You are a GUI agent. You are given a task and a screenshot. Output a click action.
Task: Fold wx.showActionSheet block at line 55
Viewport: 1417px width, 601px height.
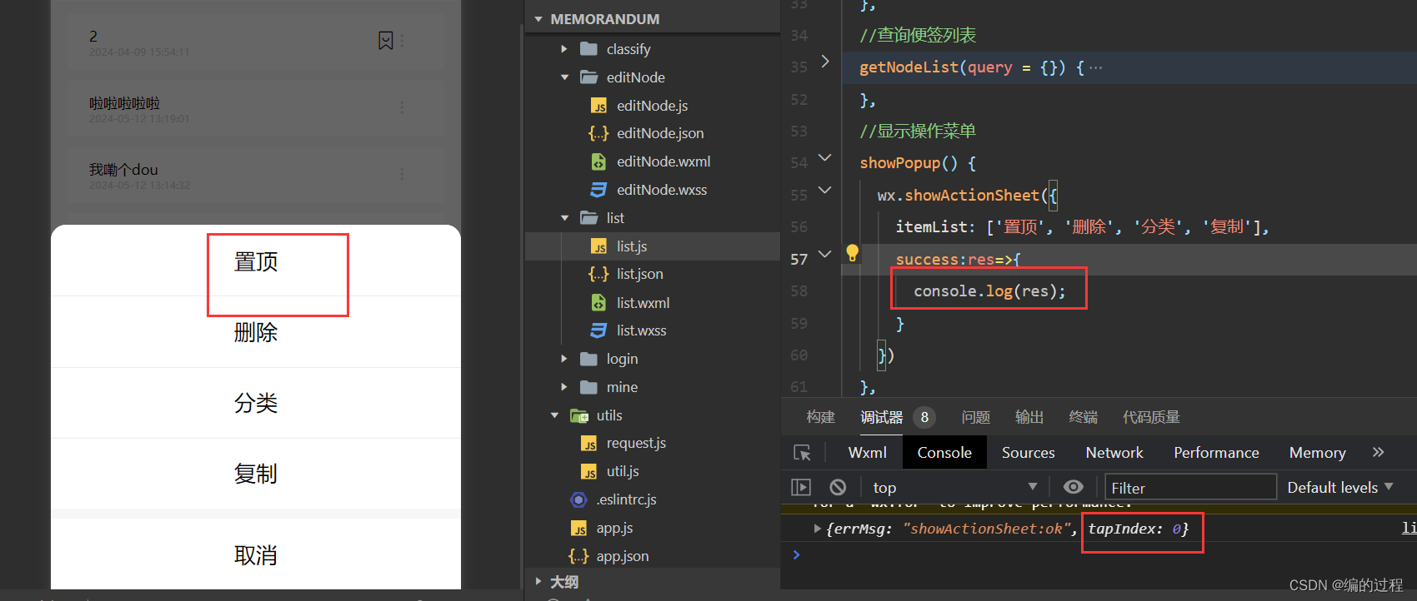824,190
